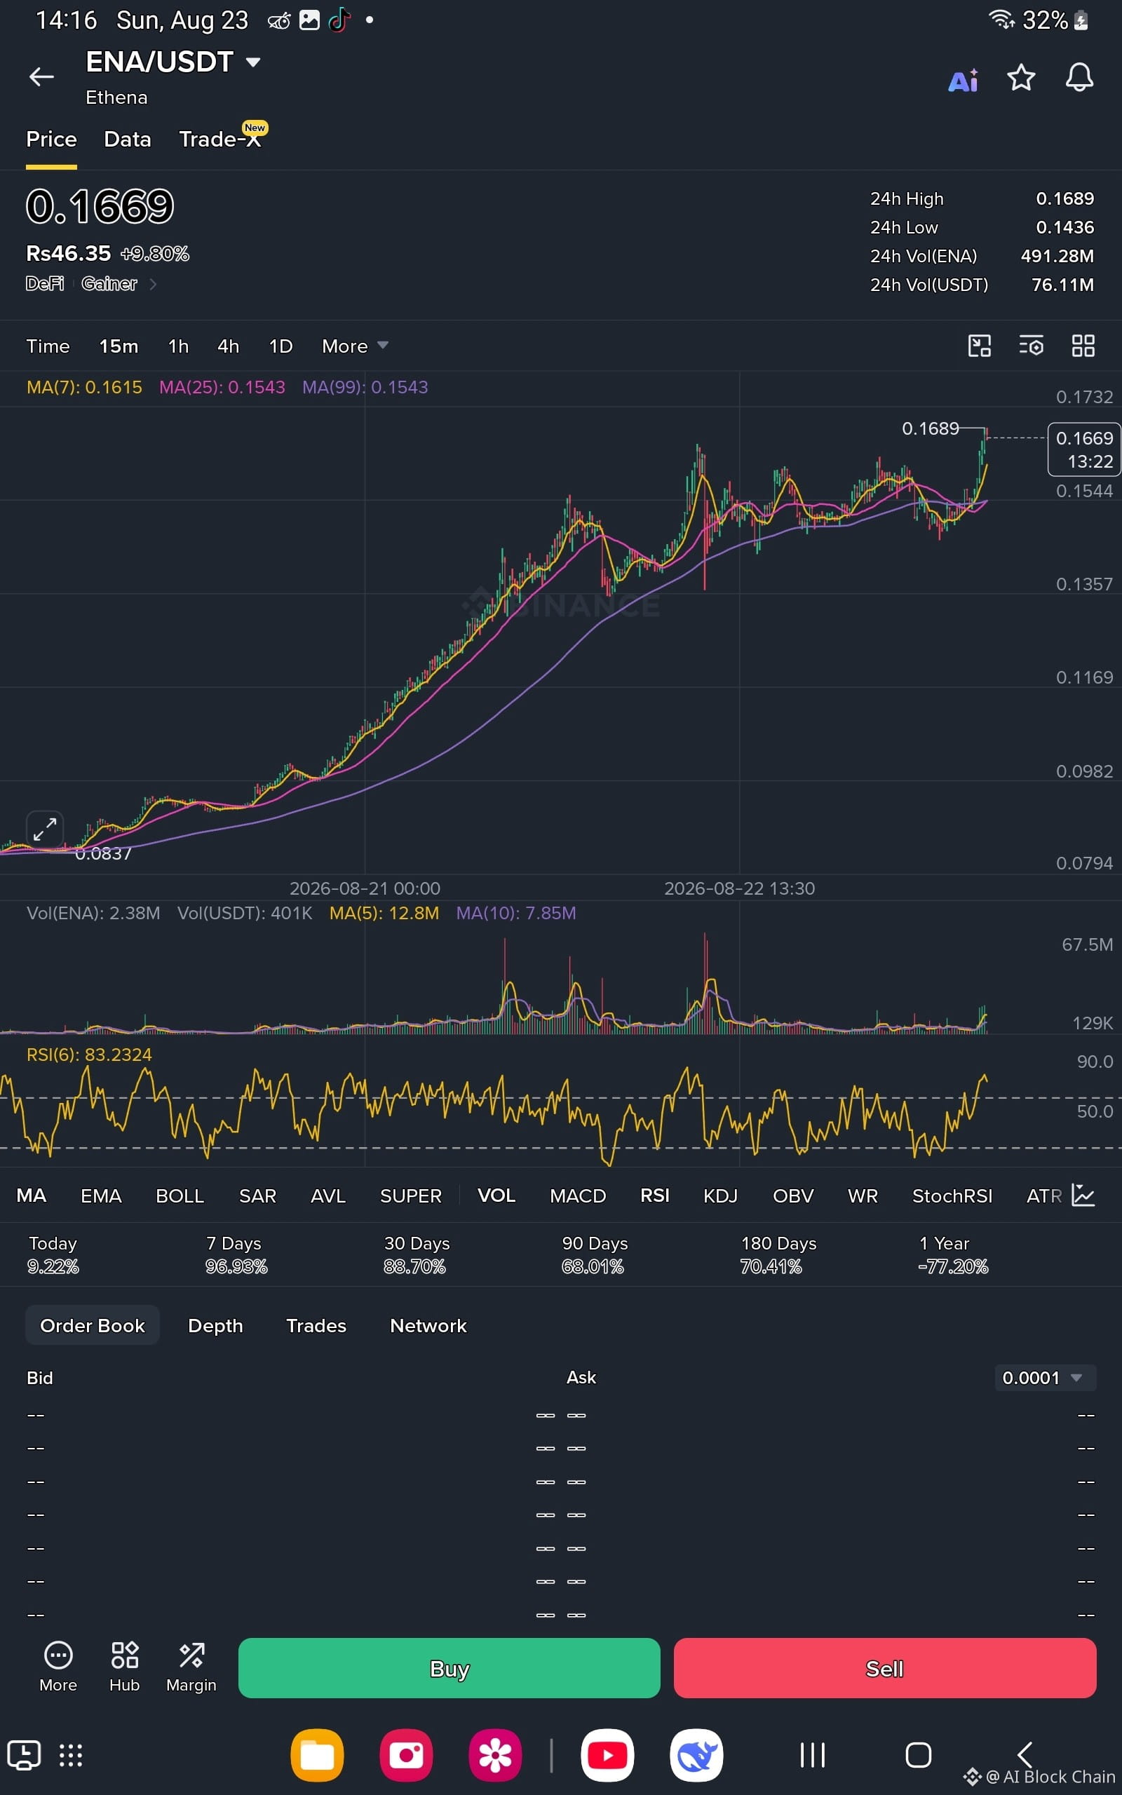Toggle the MA indicator
The image size is (1122, 1795).
coord(31,1195)
